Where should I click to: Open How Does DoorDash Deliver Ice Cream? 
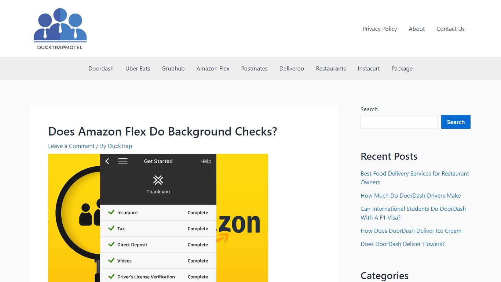tap(411, 231)
